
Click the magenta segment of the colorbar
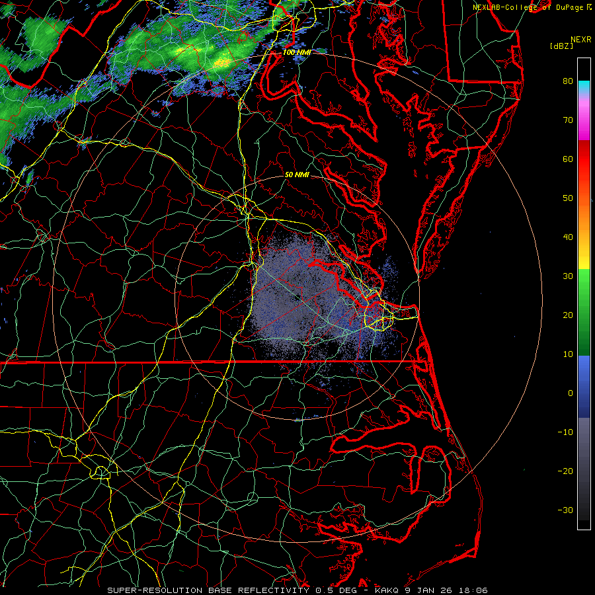[584, 125]
